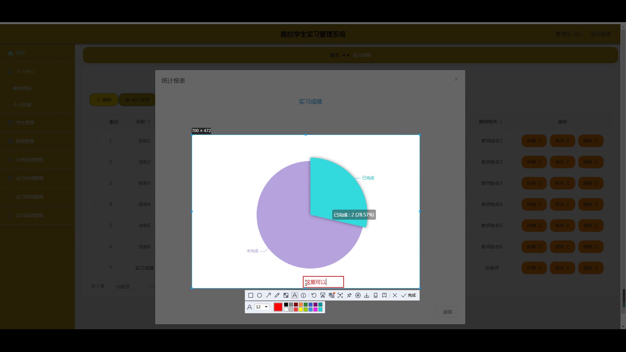Expand 学生管理 sidebar menu
626x352 pixels.
click(x=37, y=123)
